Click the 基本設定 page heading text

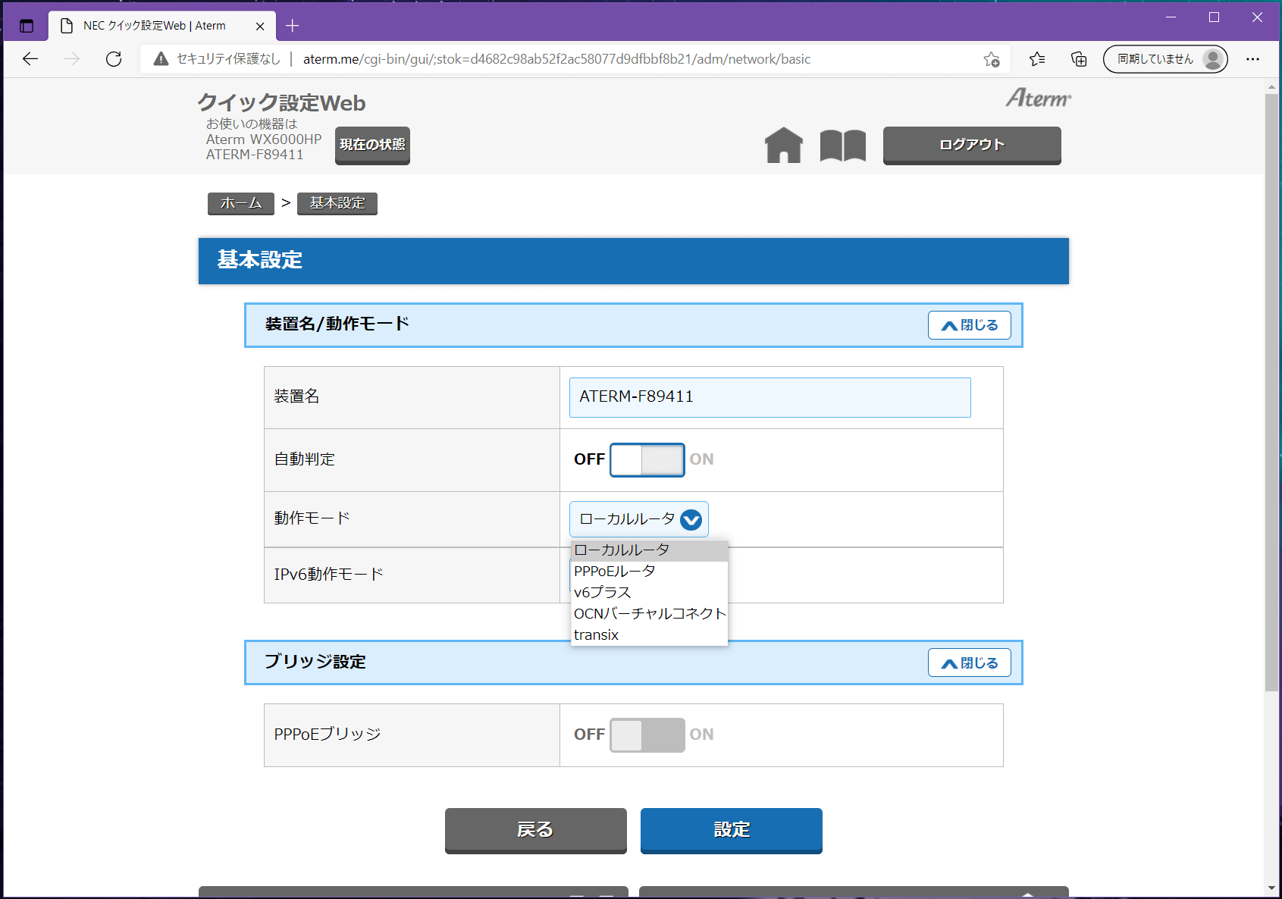point(260,260)
